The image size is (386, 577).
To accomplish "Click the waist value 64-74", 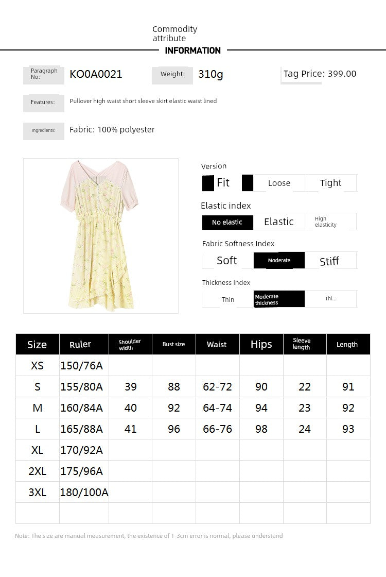I will 217,408.
